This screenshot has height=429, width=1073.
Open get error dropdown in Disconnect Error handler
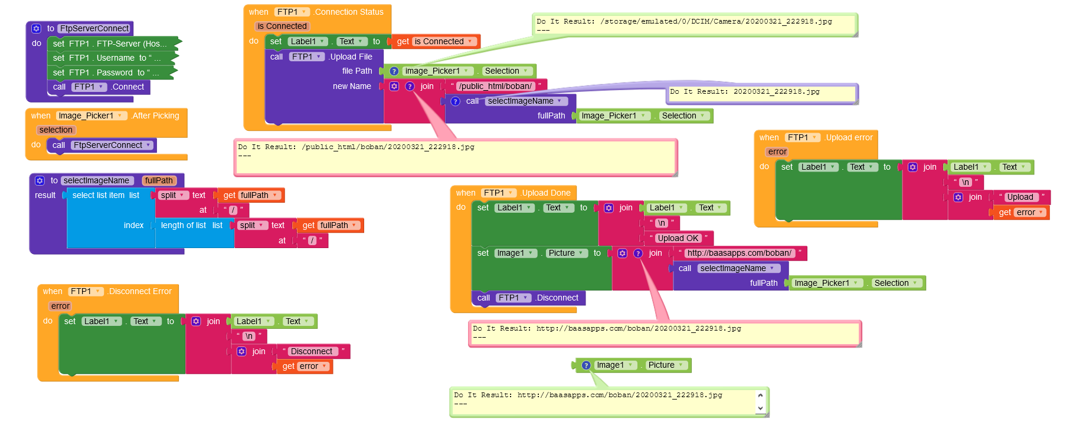pos(313,366)
